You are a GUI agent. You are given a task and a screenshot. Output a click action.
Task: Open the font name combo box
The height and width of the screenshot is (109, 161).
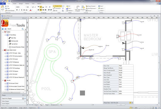pyautogui.click(x=21, y=7)
